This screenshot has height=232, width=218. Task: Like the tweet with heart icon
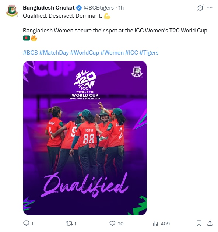112,223
